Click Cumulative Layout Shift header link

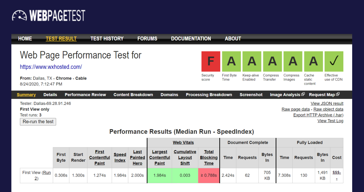coord(185,158)
